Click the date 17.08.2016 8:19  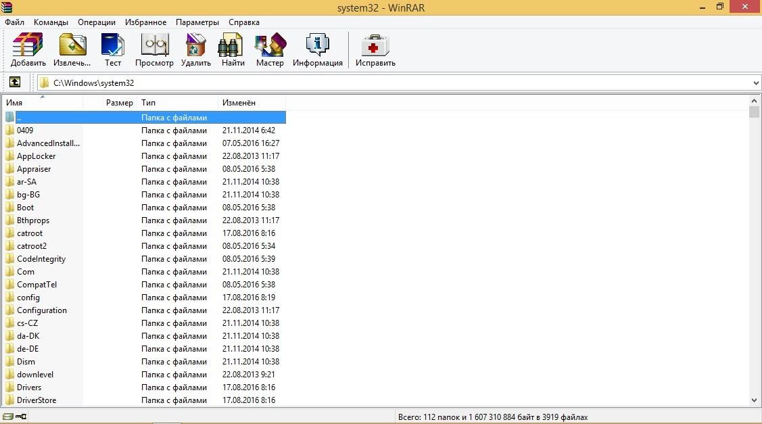(x=248, y=298)
